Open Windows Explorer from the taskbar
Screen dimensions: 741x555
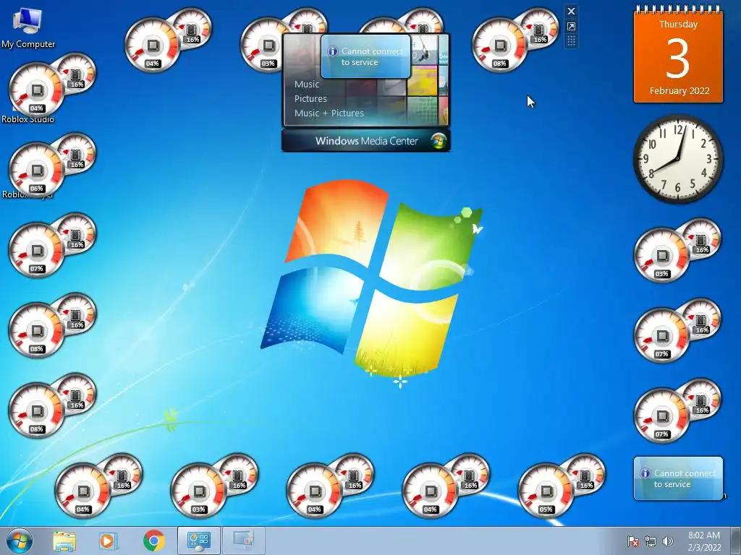pos(64,541)
